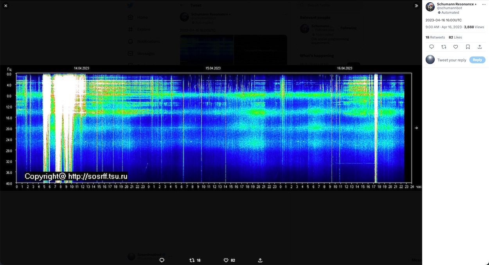Click the blue Reply button

(477, 60)
